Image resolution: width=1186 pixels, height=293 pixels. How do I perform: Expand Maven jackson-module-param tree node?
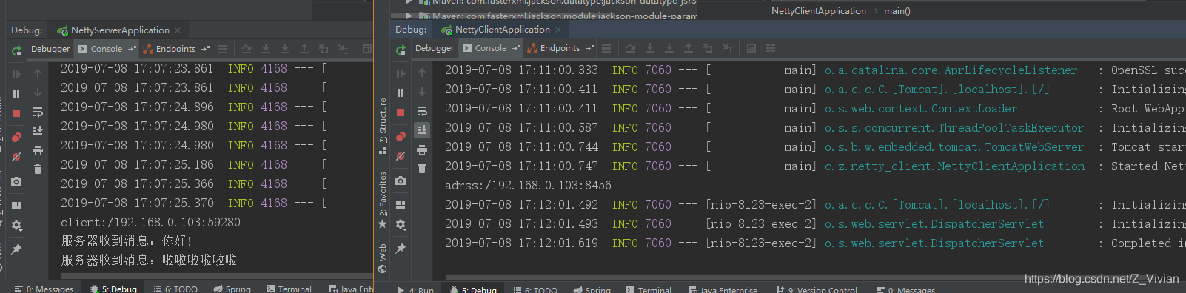tap(409, 16)
